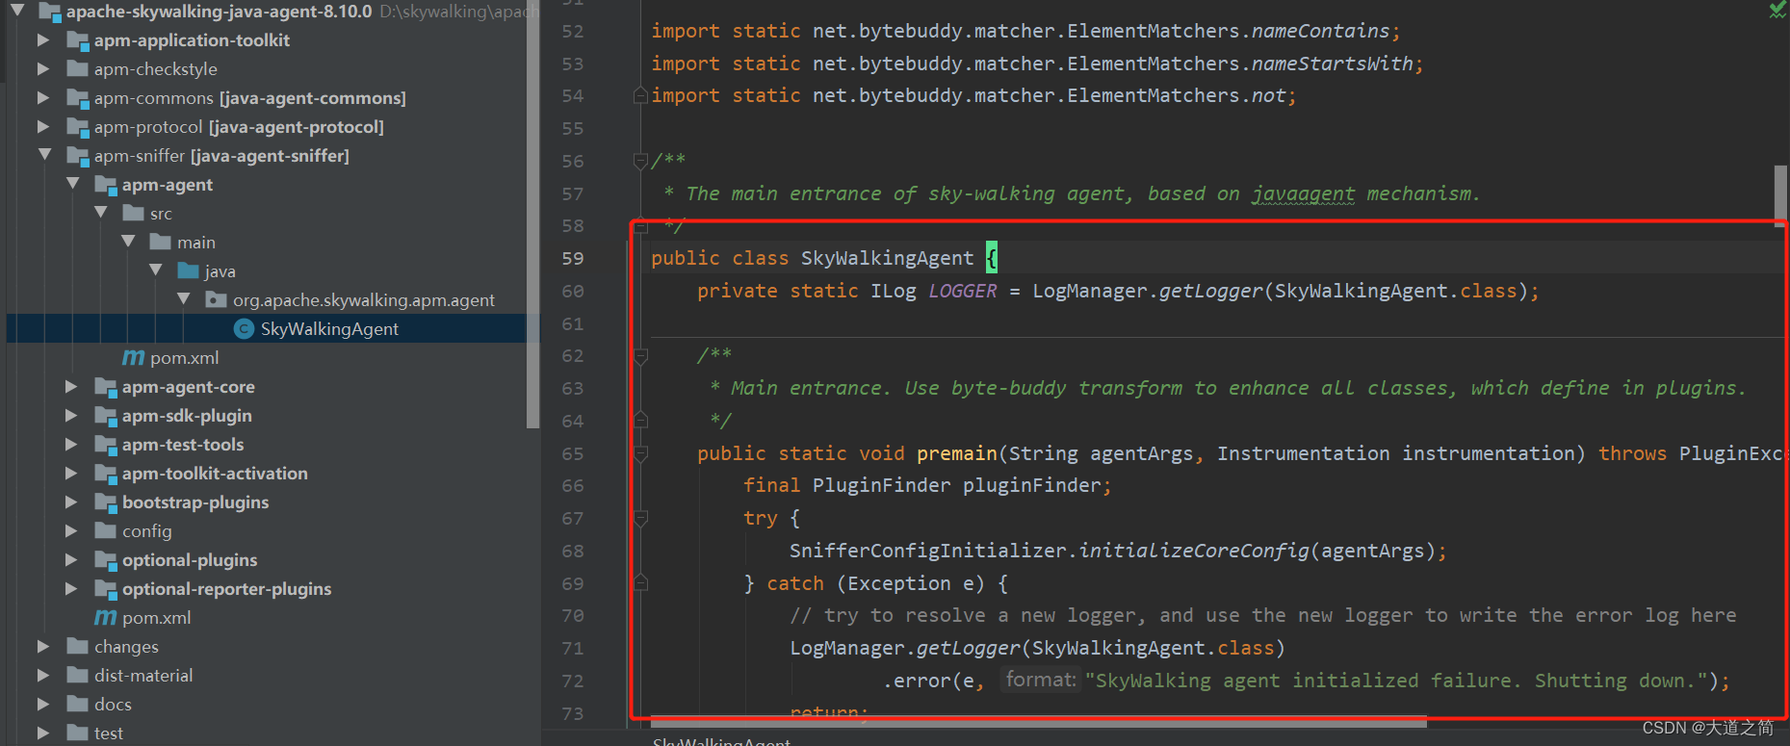Select SkyWalkingAgent class icon in tree
The image size is (1790, 746).
(x=245, y=329)
